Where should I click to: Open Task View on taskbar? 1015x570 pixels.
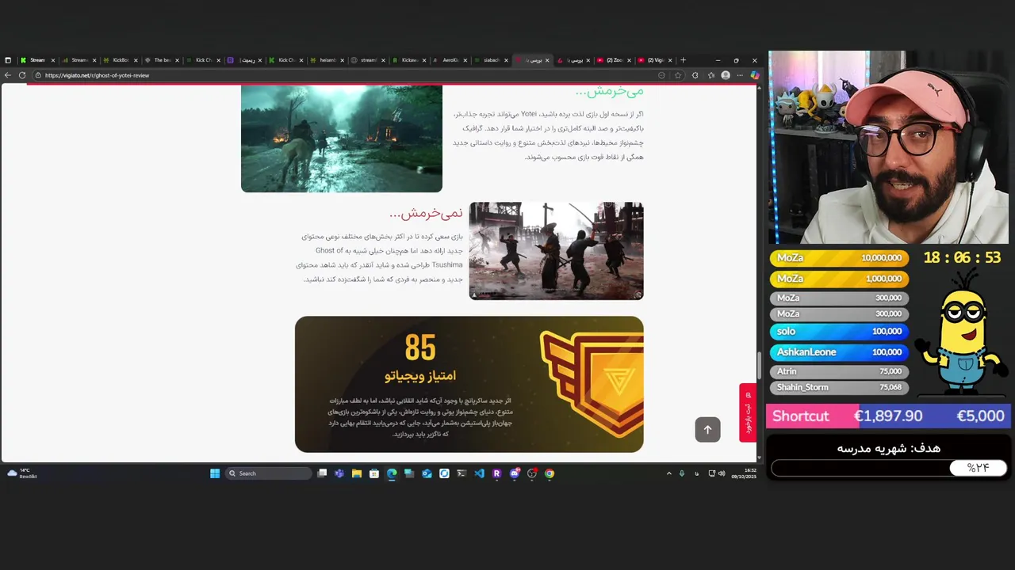322,473
